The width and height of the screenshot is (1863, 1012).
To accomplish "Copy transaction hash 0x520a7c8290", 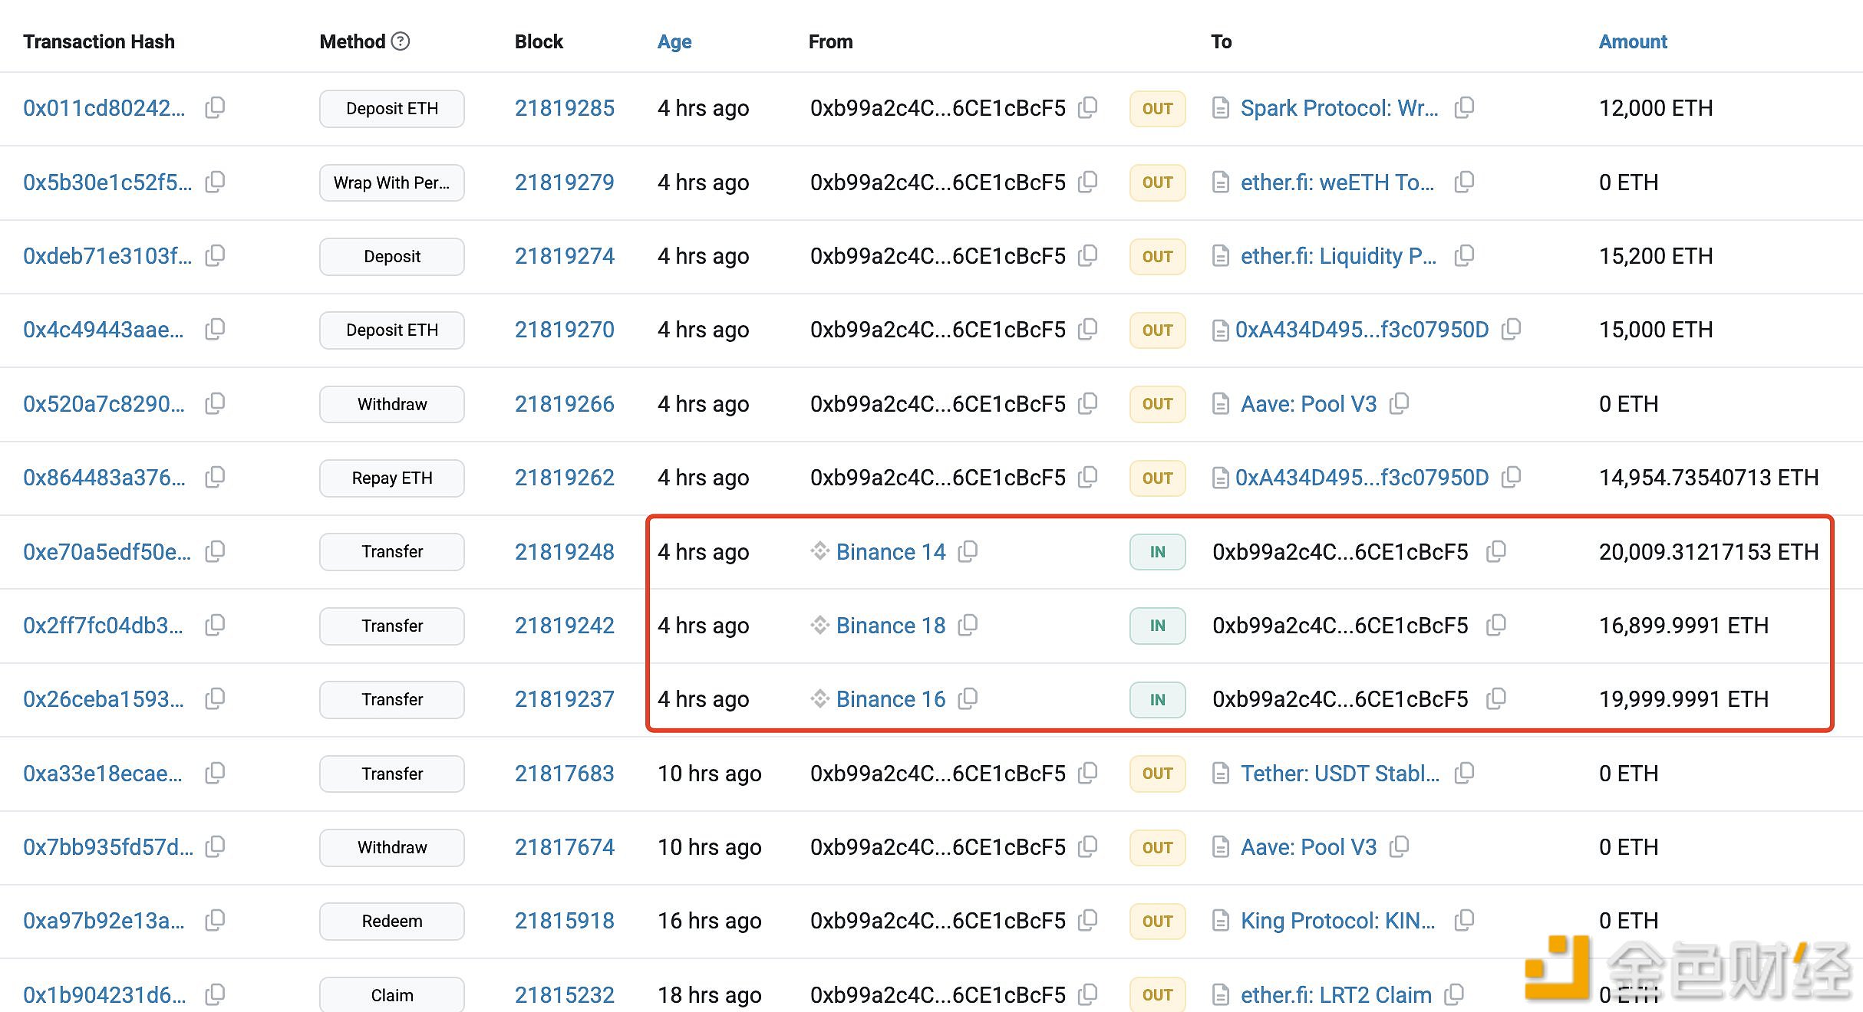I will pos(215,404).
